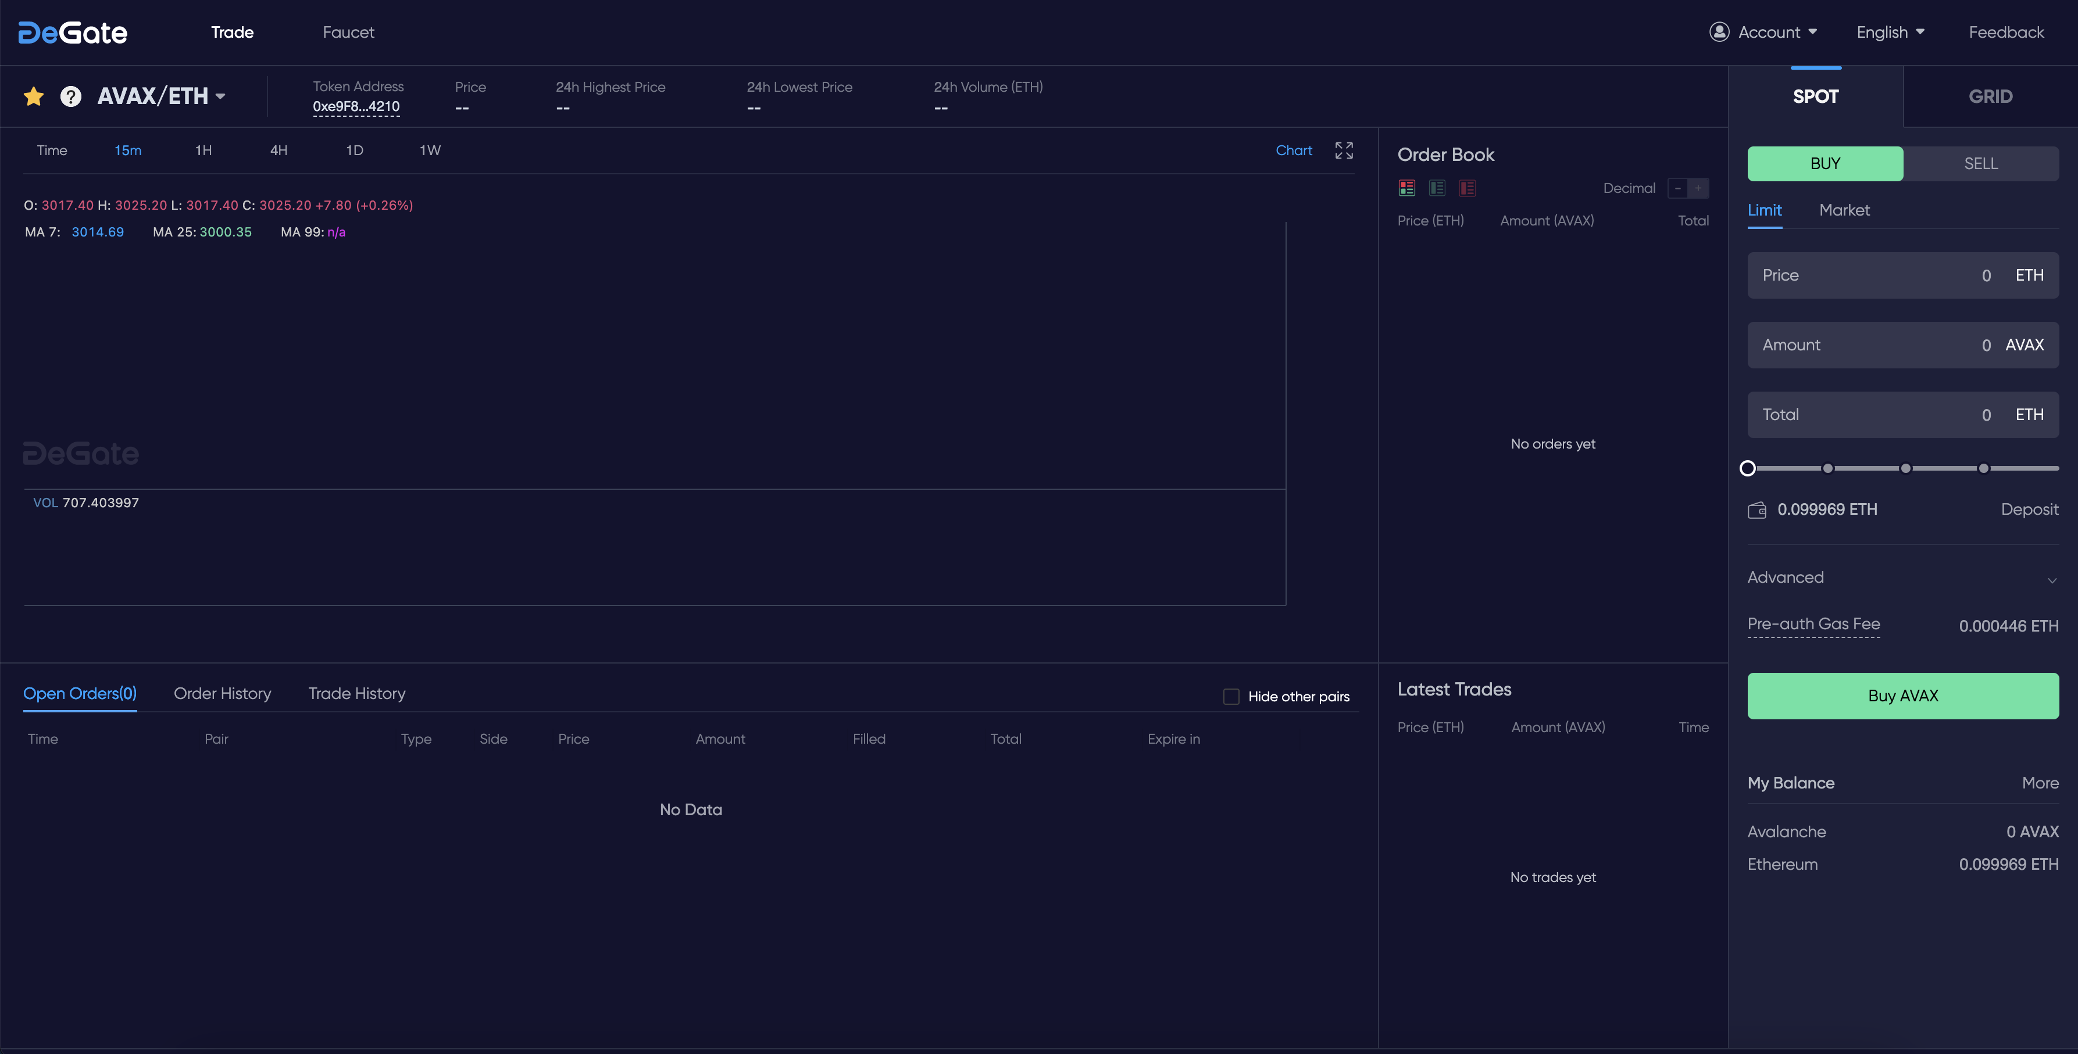Switch to the GRID tab
This screenshot has height=1054, width=2078.
(x=1990, y=97)
